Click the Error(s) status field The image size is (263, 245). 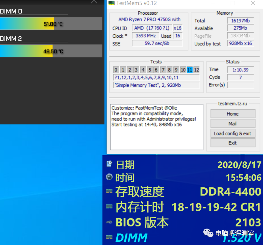tap(240, 85)
